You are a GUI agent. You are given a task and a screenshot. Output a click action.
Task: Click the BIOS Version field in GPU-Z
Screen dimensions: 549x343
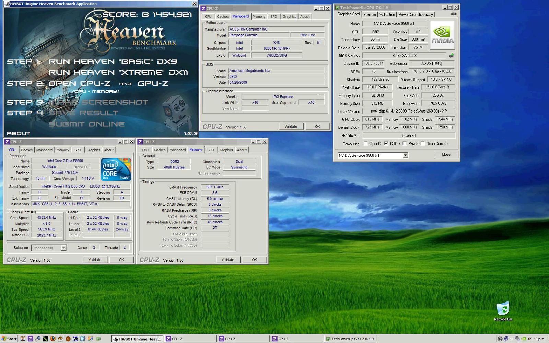(404, 55)
